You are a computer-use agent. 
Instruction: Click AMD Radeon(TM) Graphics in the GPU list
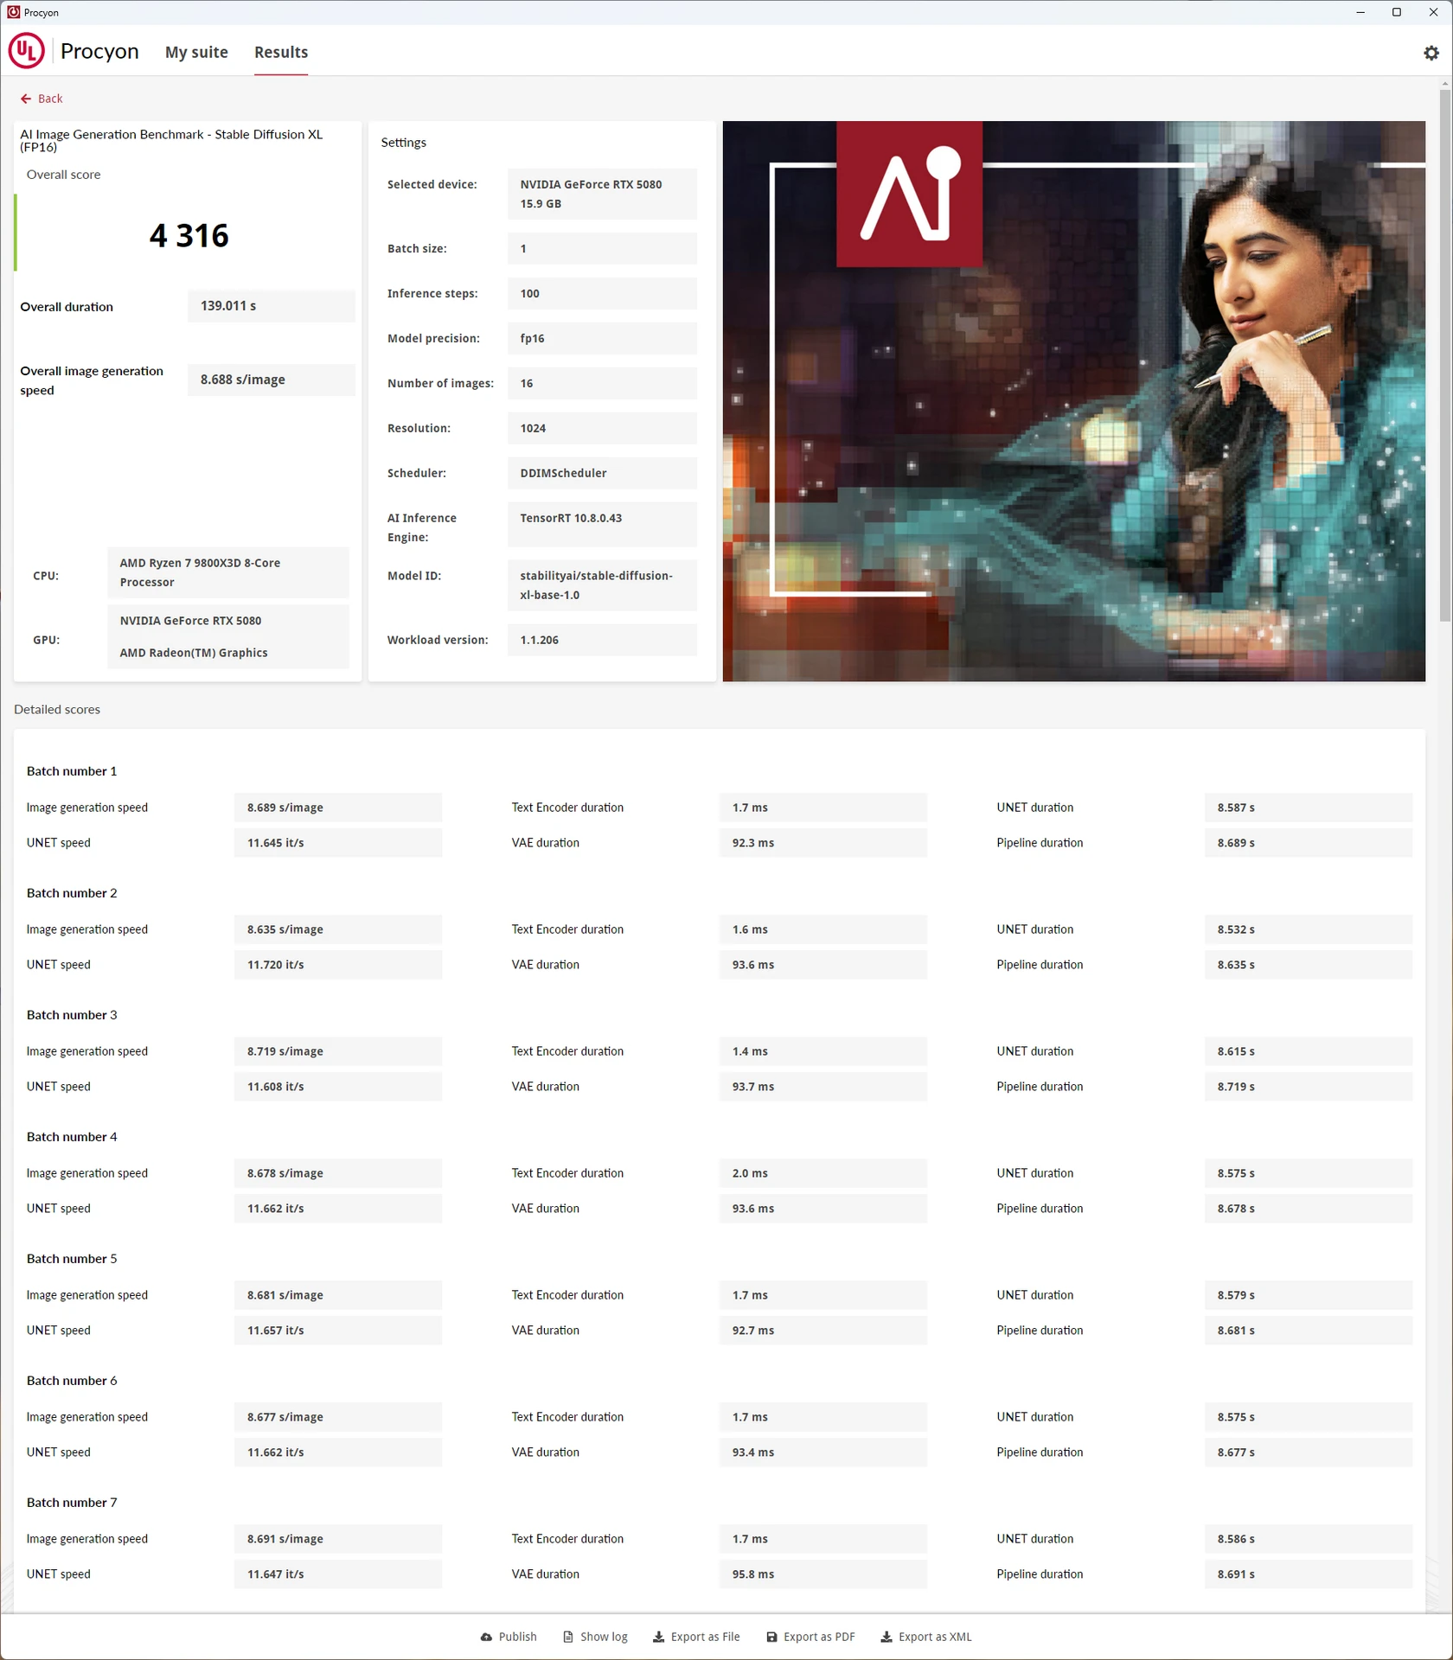pos(193,653)
